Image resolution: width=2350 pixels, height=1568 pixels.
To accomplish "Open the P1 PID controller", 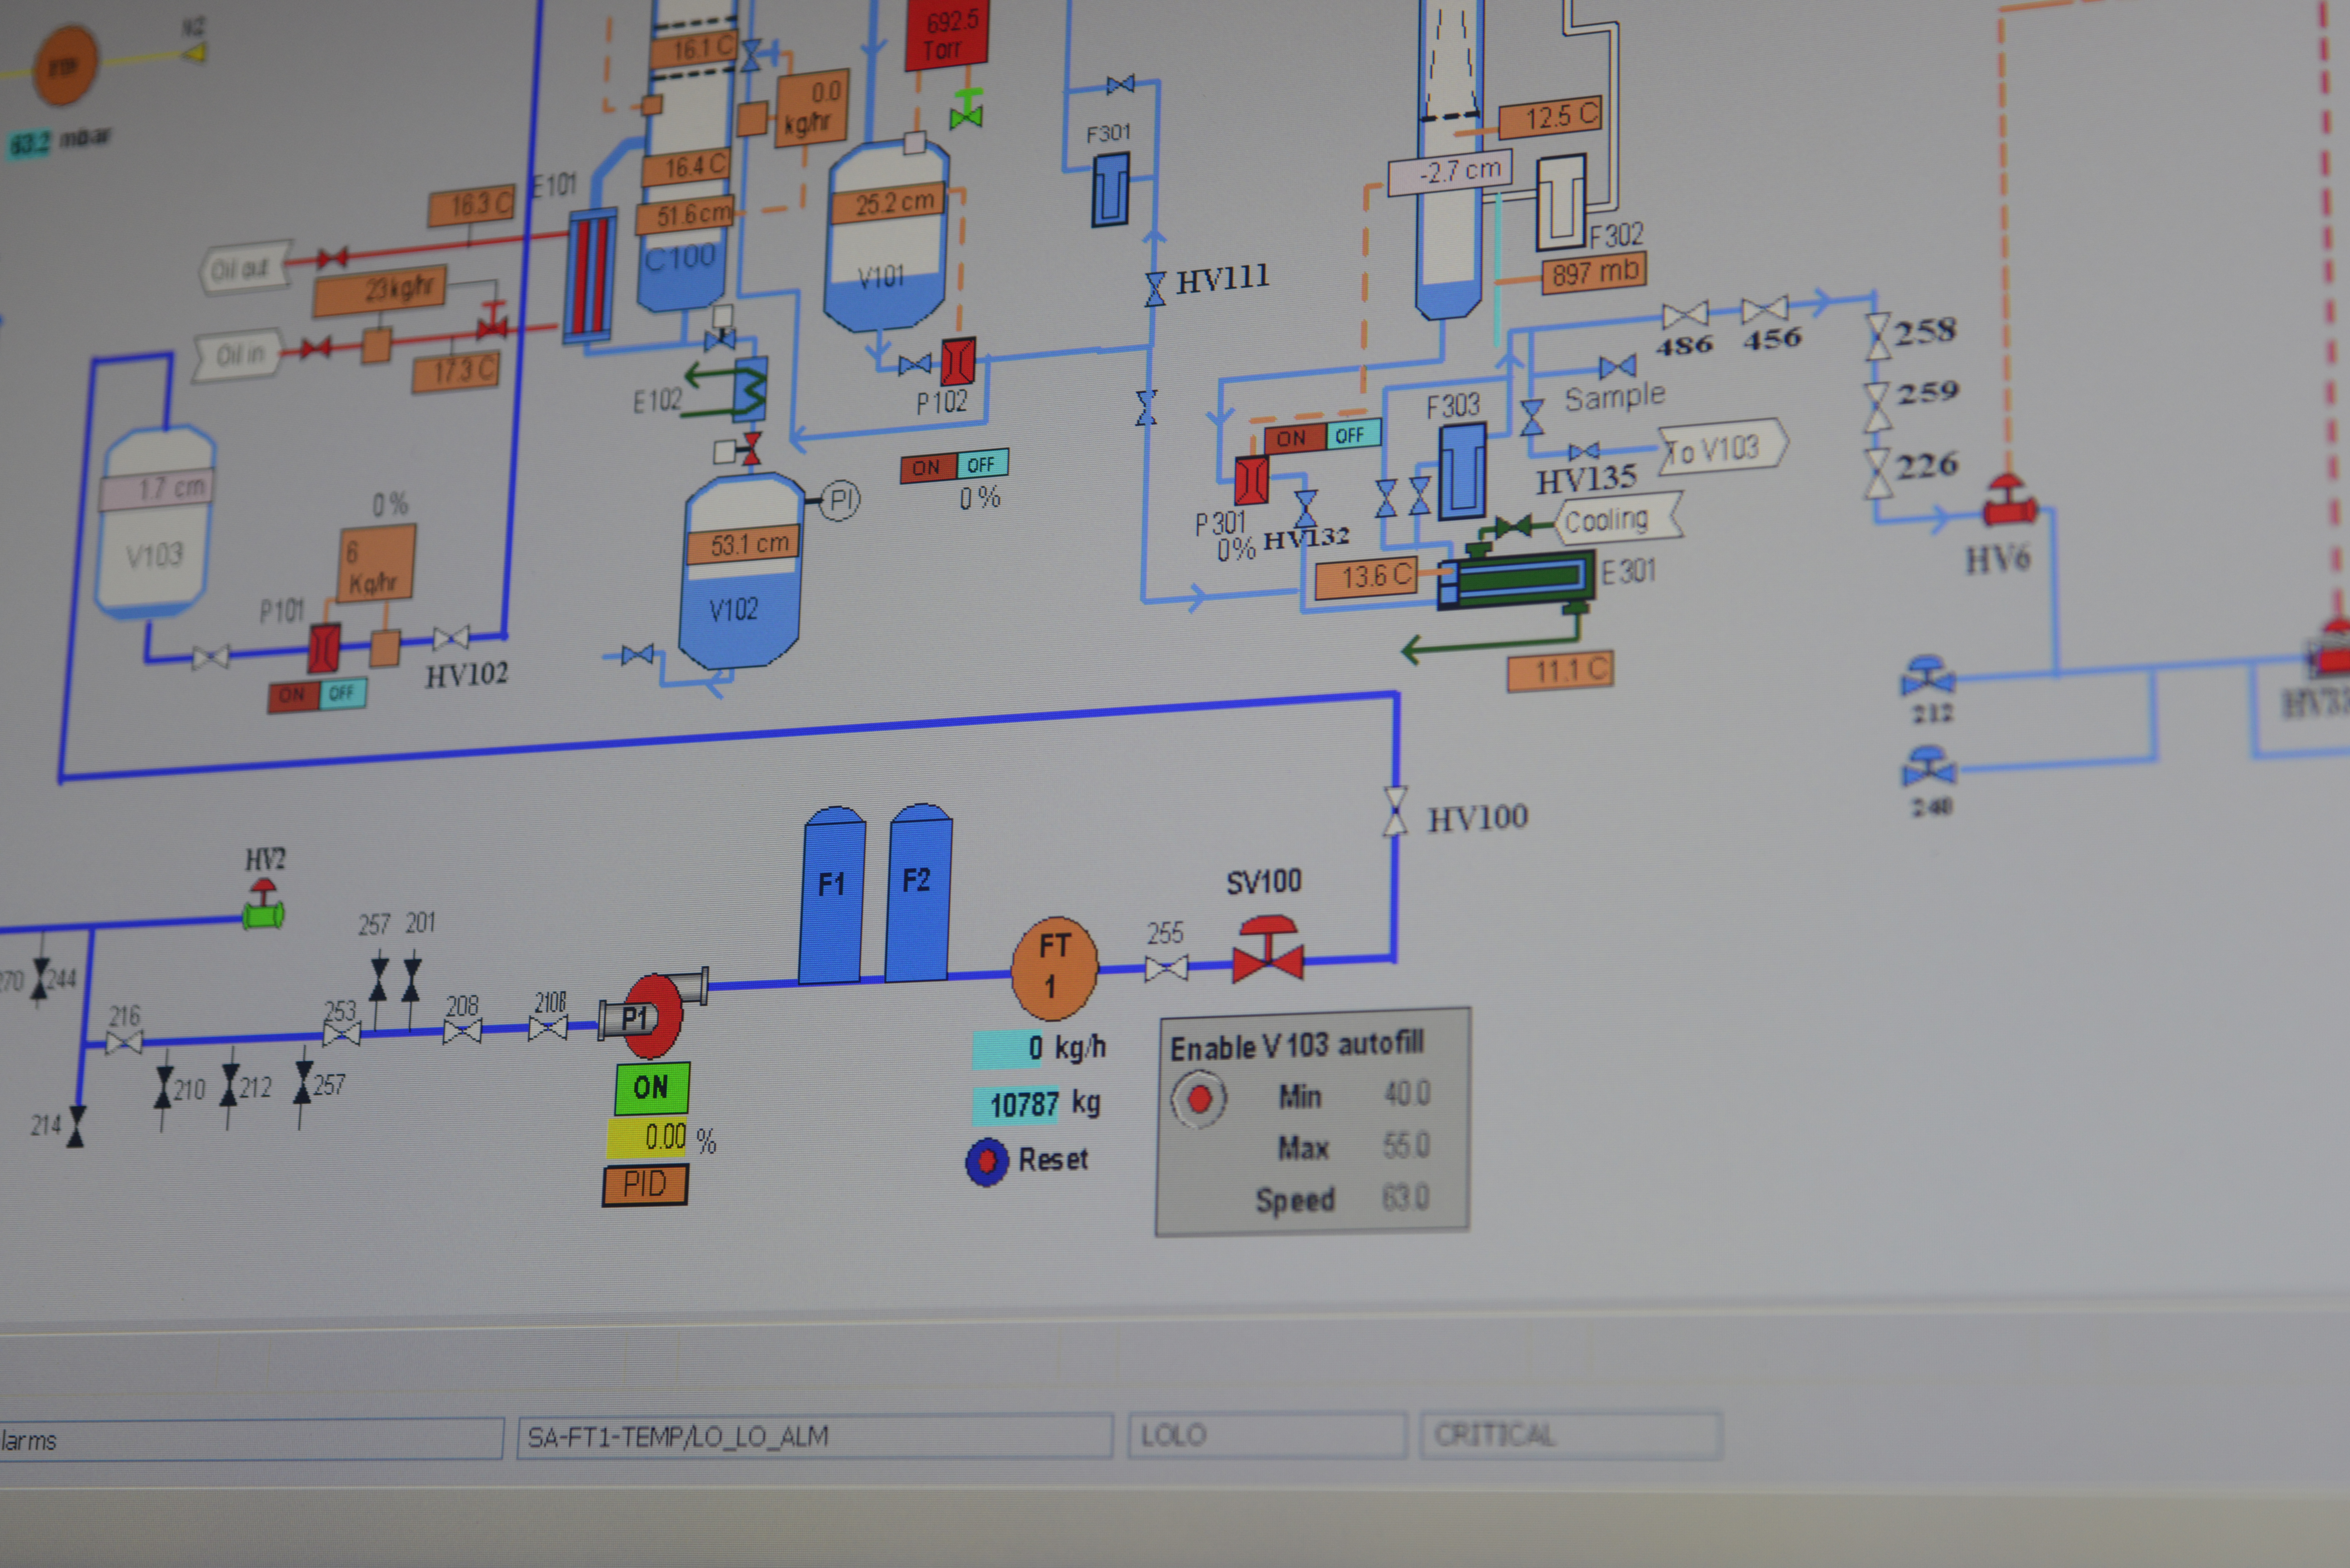I will tap(645, 1185).
